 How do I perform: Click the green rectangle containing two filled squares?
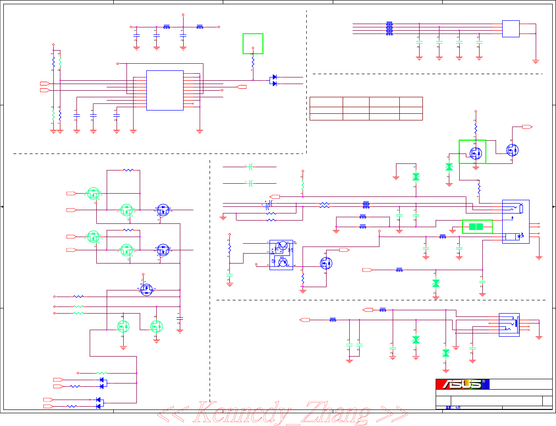point(477,227)
